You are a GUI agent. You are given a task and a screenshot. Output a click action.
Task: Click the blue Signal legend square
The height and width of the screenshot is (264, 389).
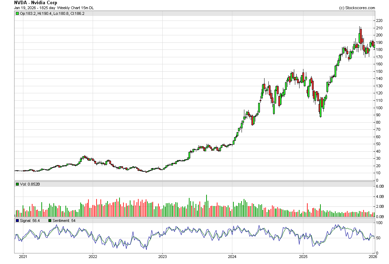[x=17, y=221]
